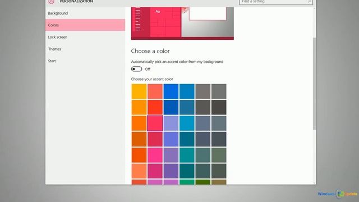Screen dimensions: 359x202
Task: Choose the dark navy blue swatch, second row
Action: pos(171,107)
